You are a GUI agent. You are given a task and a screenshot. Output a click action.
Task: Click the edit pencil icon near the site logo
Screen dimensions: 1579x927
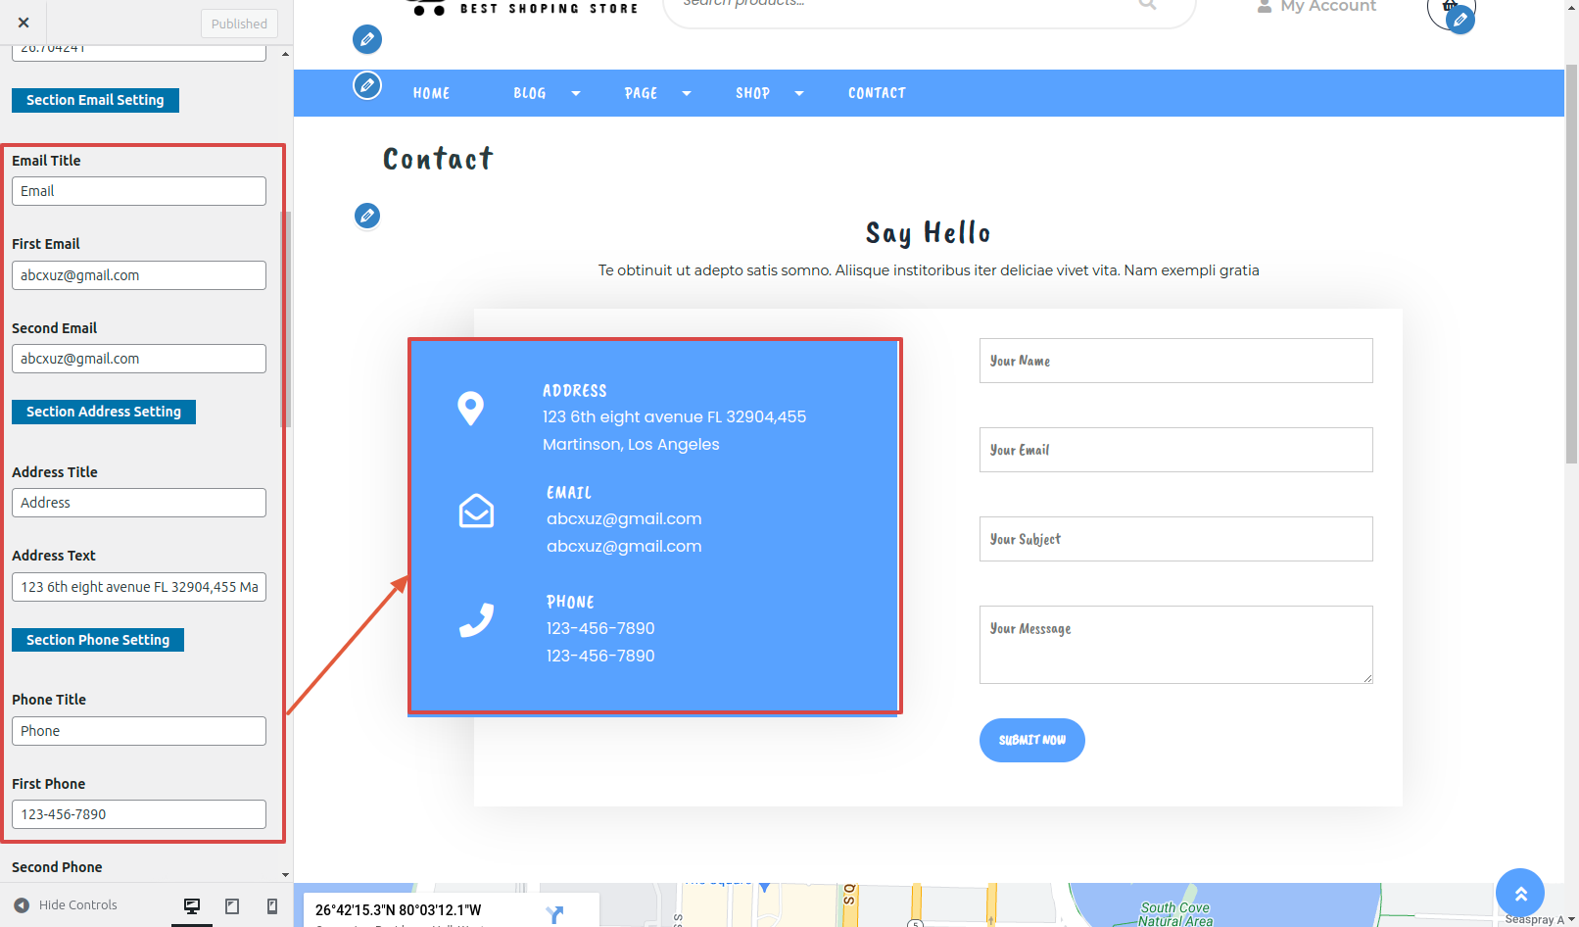pos(367,39)
